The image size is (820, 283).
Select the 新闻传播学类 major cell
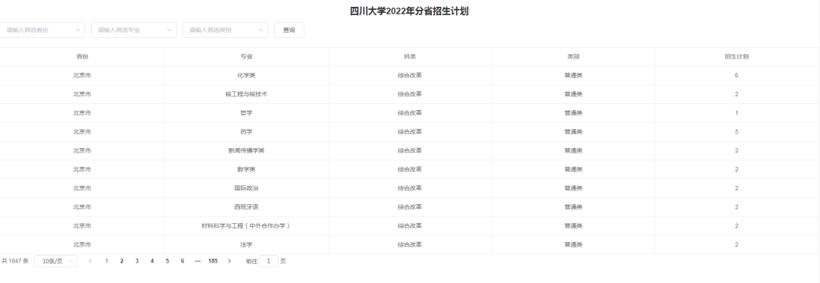[247, 151]
